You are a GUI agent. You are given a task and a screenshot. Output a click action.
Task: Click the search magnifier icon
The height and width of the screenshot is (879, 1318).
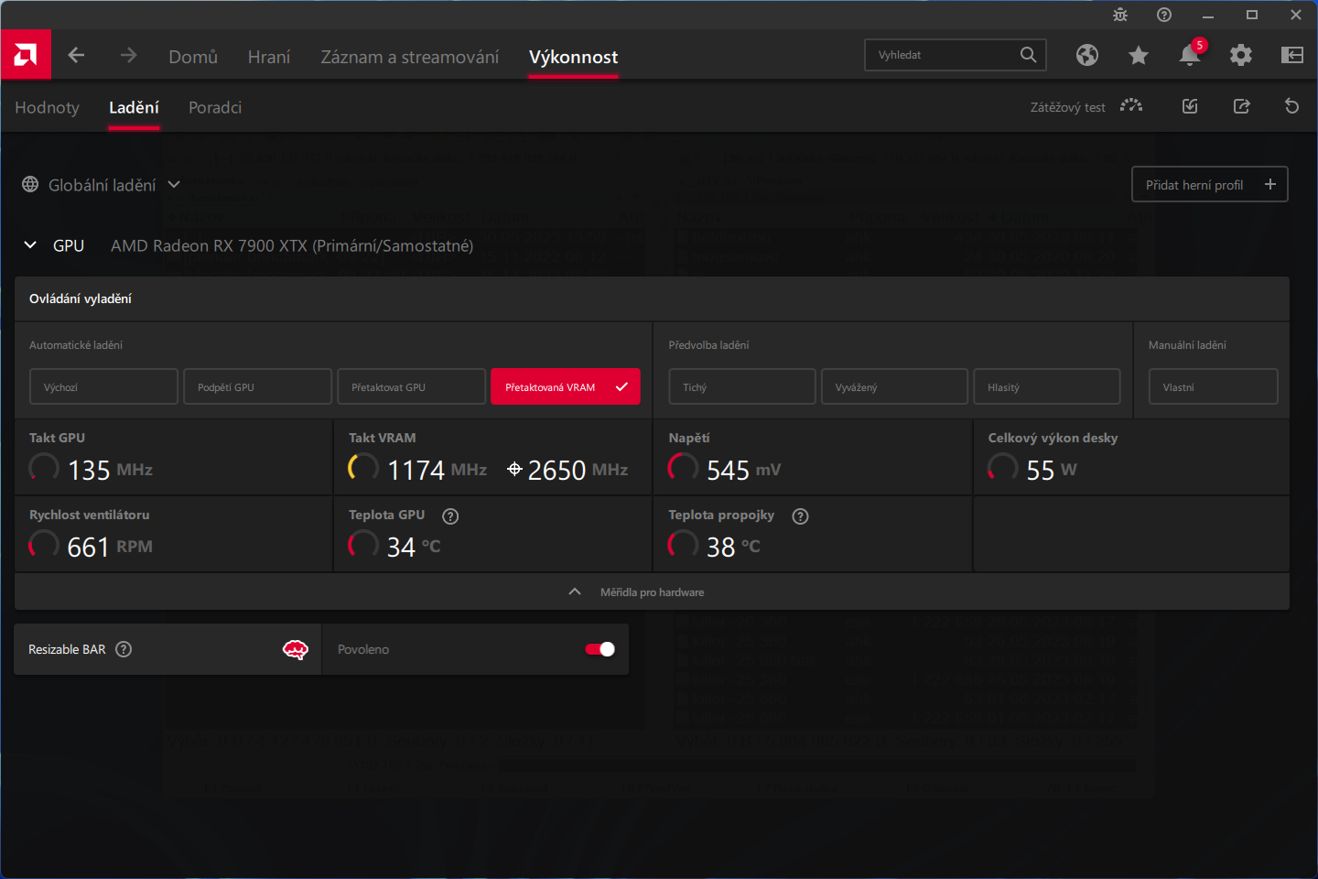click(x=1028, y=55)
